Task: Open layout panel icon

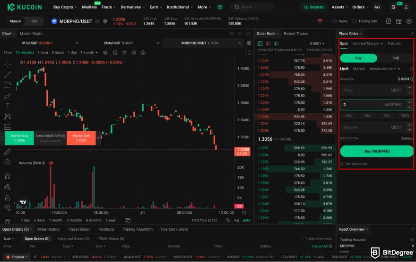Action: click(399, 21)
